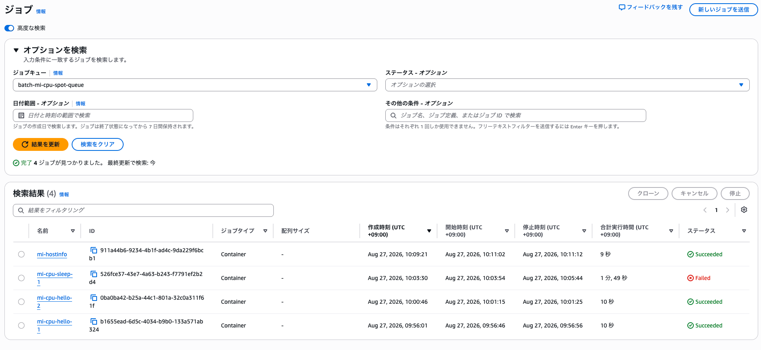Sort by total run time column arrow
This screenshot has width=761, height=350.
click(671, 231)
